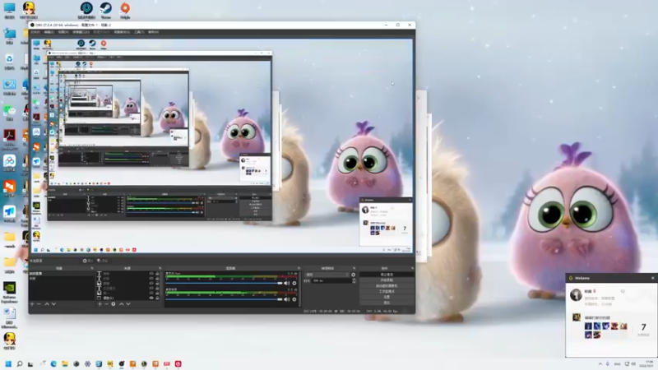The width and height of the screenshot is (658, 370).
Task: Select the Origin desktop shortcut
Action: tap(125, 10)
